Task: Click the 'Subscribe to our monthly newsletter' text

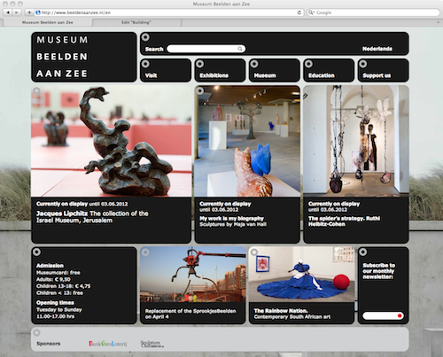Action: click(x=378, y=271)
